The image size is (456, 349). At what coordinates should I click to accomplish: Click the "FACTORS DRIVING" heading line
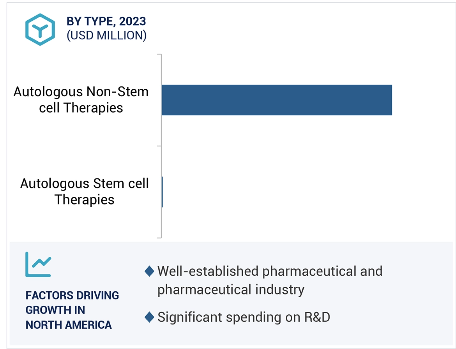tap(72, 295)
